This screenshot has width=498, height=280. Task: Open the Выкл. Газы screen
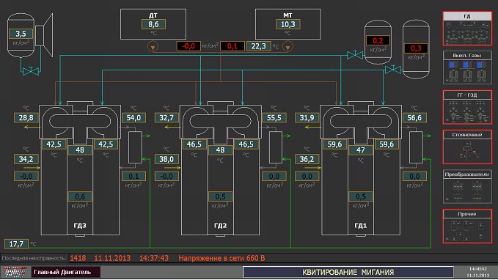(467, 68)
